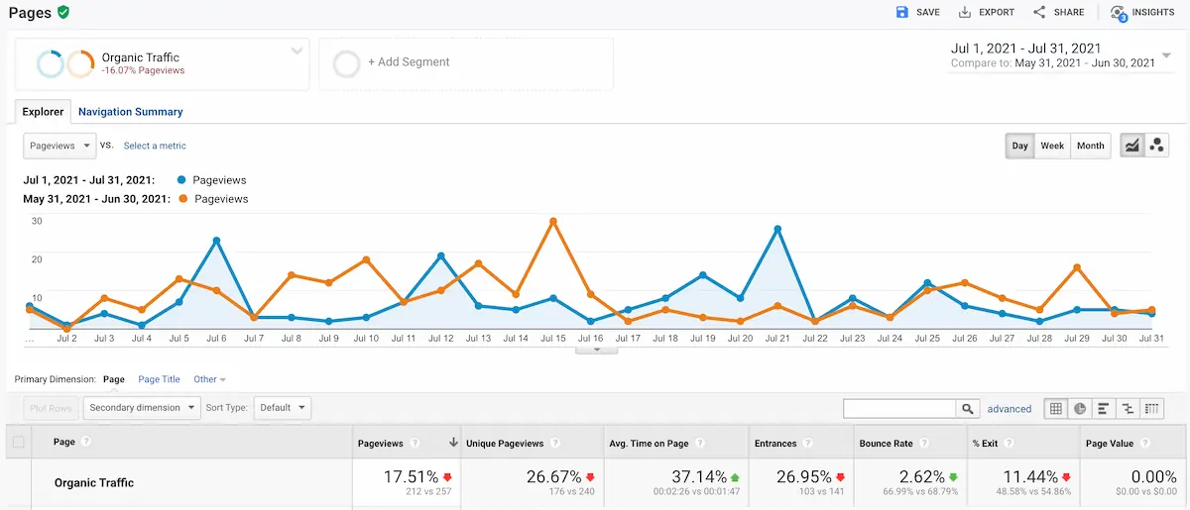
Task: Click Select a metric link
Action: pyautogui.click(x=155, y=146)
